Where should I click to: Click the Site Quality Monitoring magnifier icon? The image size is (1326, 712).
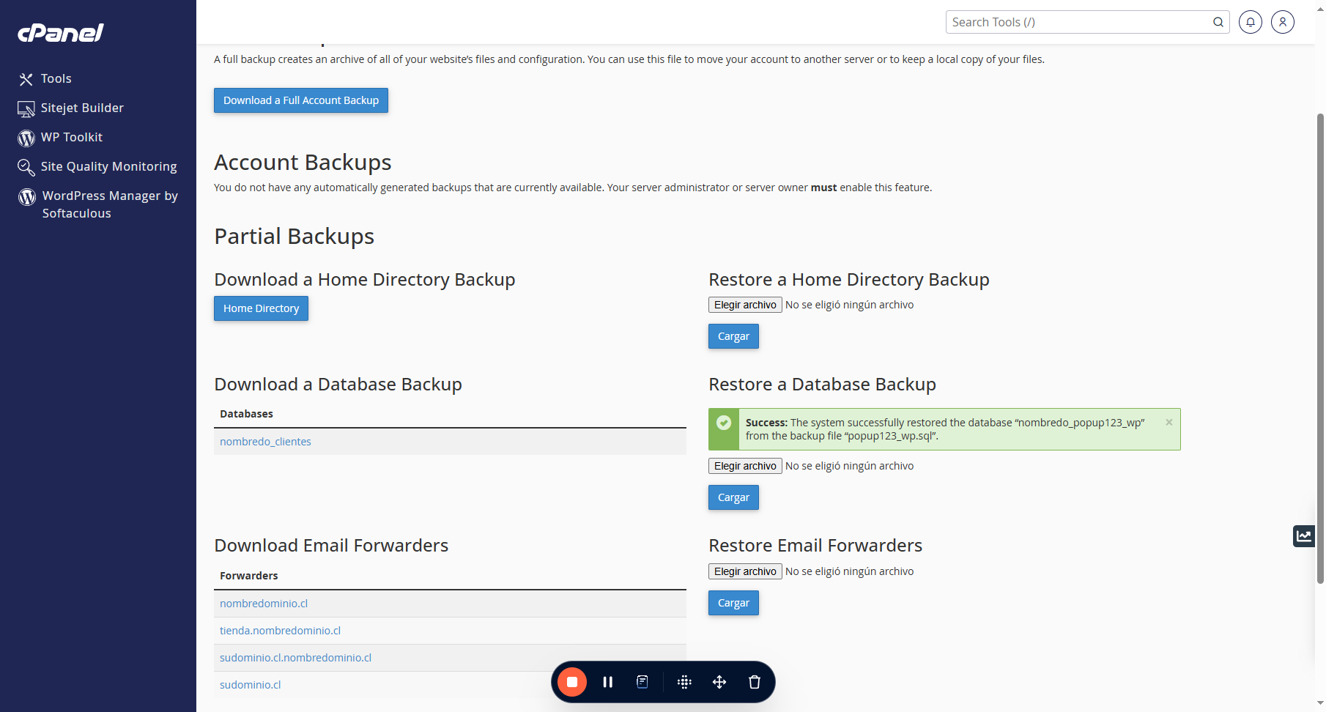point(26,168)
